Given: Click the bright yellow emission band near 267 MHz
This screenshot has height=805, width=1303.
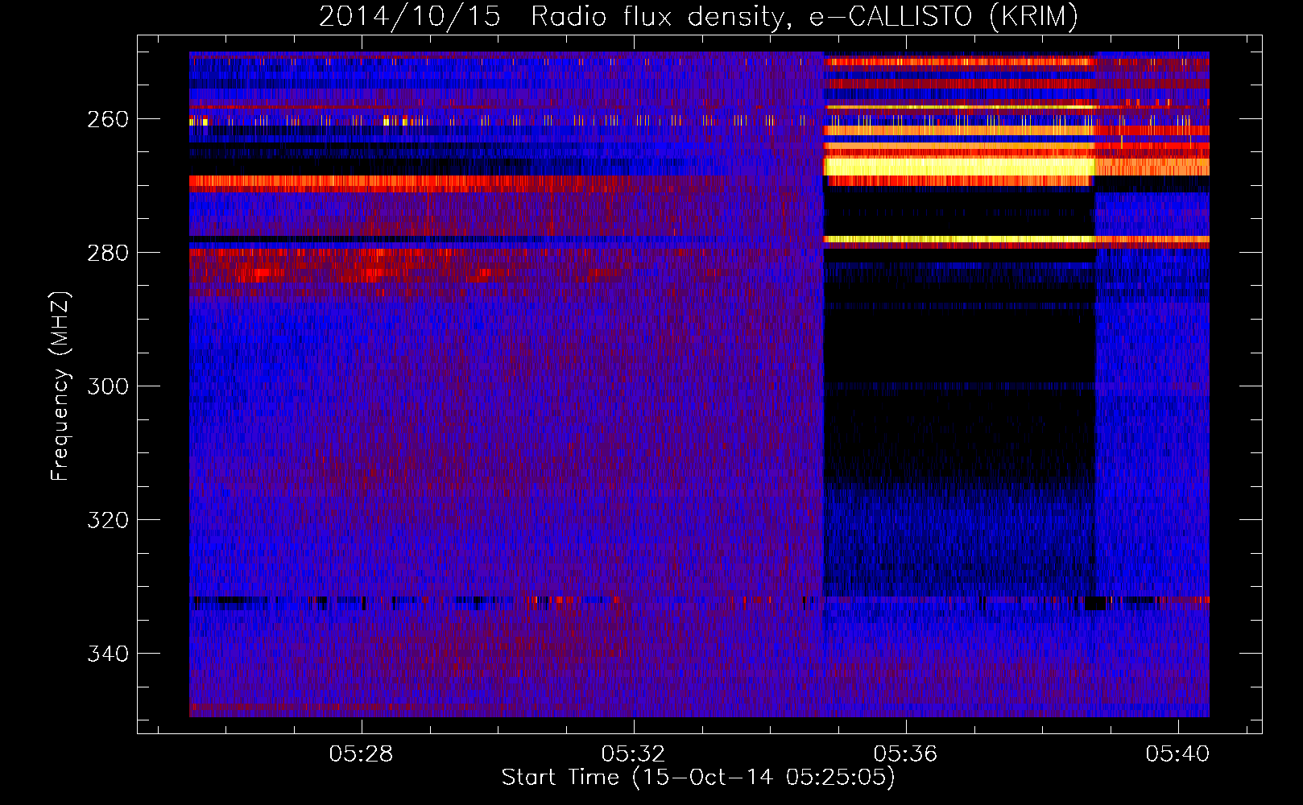Looking at the screenshot, I should [x=958, y=167].
